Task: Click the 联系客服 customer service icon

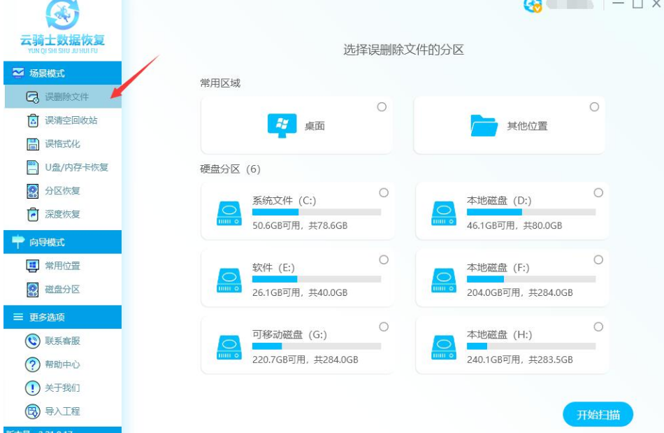Action: coord(33,341)
